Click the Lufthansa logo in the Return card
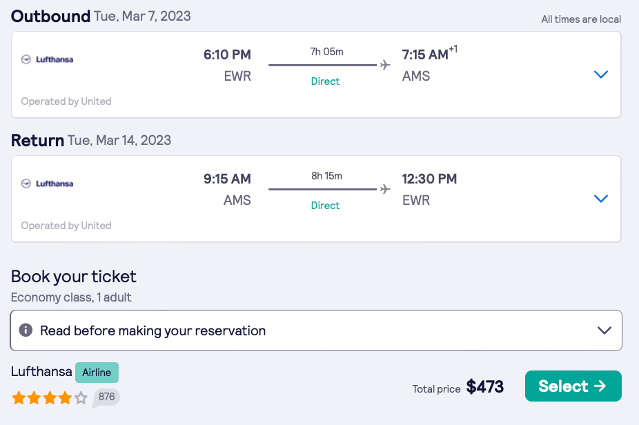 (47, 184)
